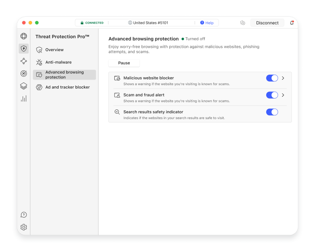315x252 pixels.
Task: Click the Overview shield magnifier icon
Action: click(39, 50)
